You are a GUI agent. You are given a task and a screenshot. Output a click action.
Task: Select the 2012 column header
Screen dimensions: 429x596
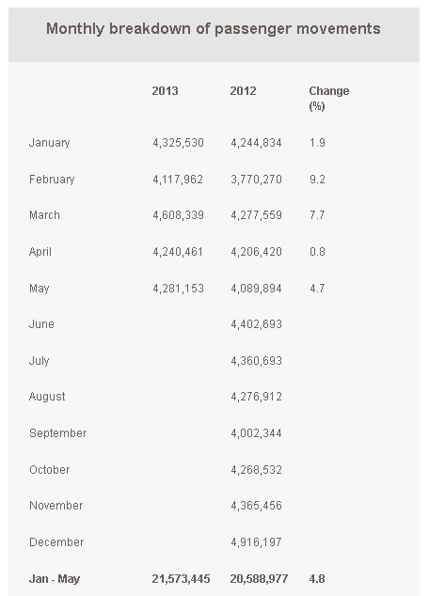click(243, 91)
